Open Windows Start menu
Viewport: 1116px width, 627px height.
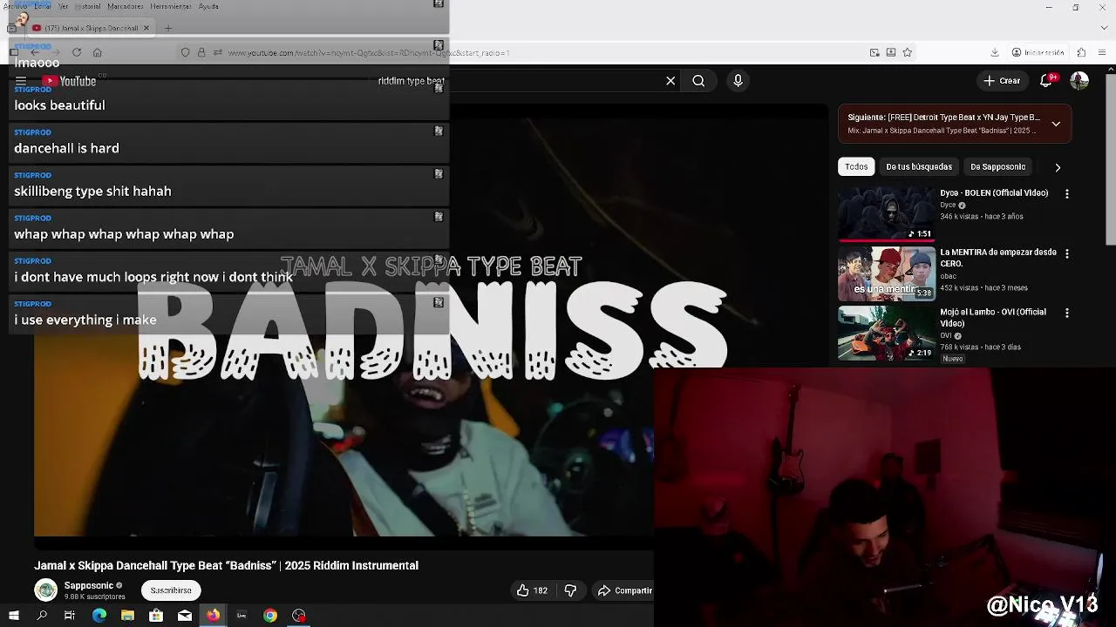pyautogui.click(x=13, y=616)
